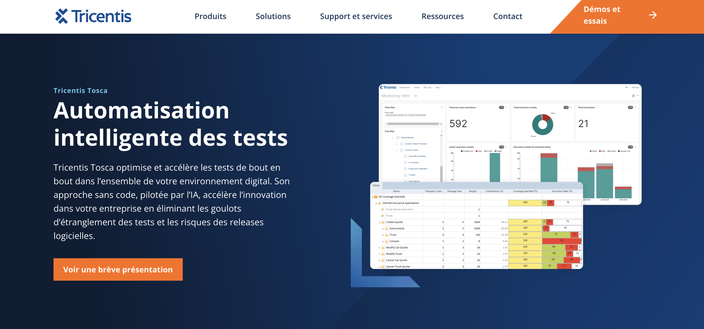Open the Support et services menu
This screenshot has width=704, height=329.
[x=355, y=16]
